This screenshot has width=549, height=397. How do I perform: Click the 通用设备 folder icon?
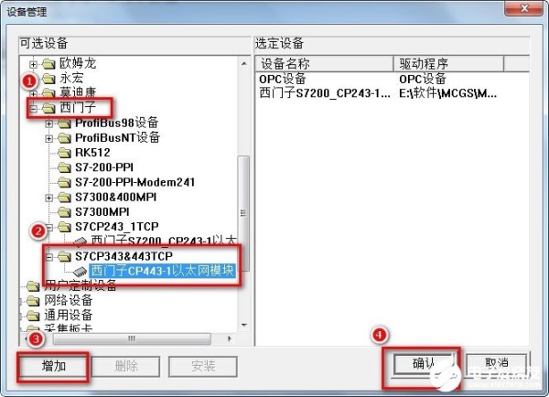(x=33, y=316)
